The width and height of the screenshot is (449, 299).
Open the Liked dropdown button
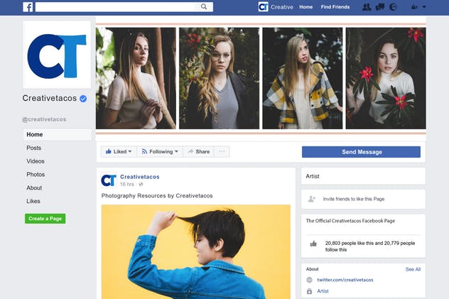coord(119,152)
